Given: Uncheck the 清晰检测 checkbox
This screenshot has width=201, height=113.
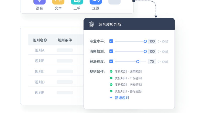Looking at the screenshot, I should tap(111, 51).
